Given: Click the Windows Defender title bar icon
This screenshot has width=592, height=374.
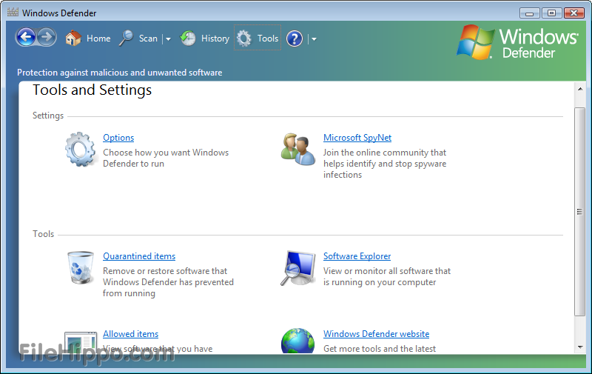Looking at the screenshot, I should tap(13, 13).
